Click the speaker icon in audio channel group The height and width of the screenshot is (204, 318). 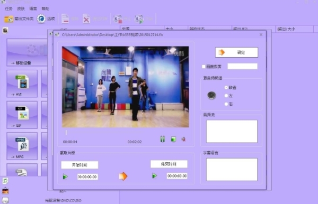211,95
